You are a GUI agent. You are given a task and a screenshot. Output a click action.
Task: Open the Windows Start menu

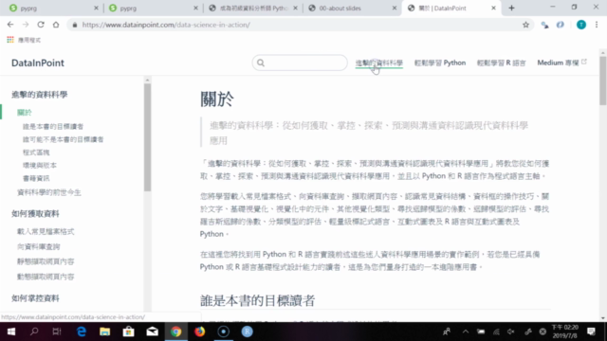[x=10, y=332]
